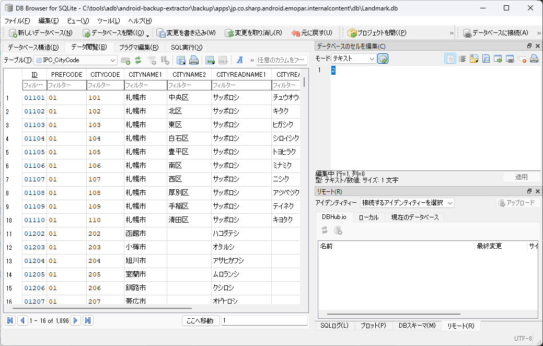Click the CITYNAME1 filter field
The height and width of the screenshot is (346, 543).
click(145, 85)
